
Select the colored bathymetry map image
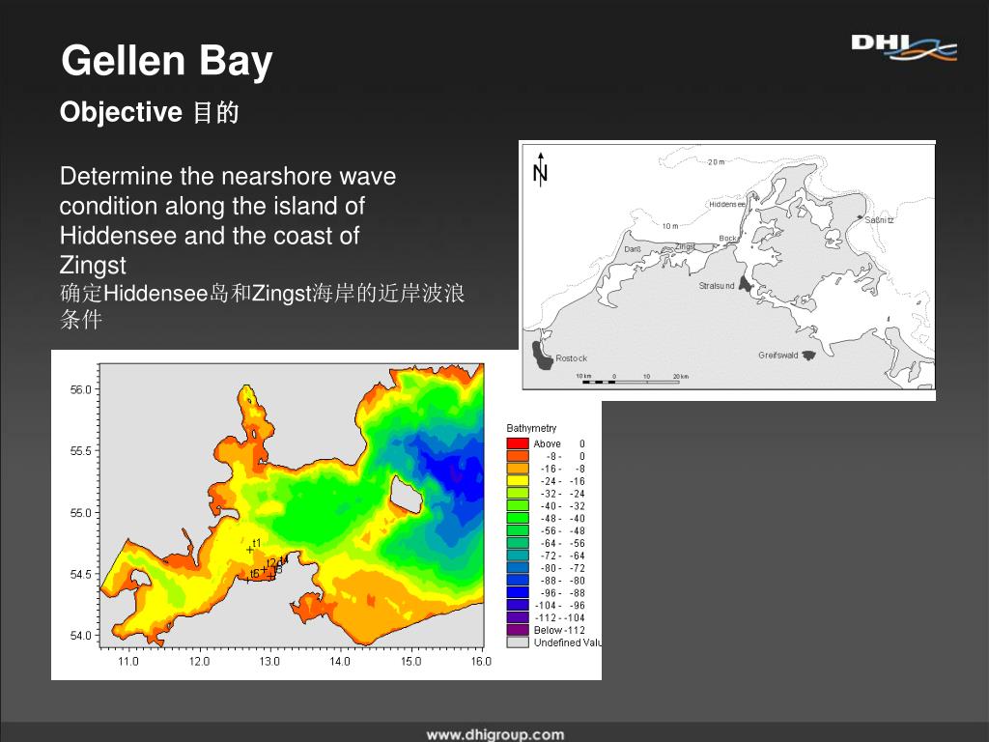[x=326, y=514]
